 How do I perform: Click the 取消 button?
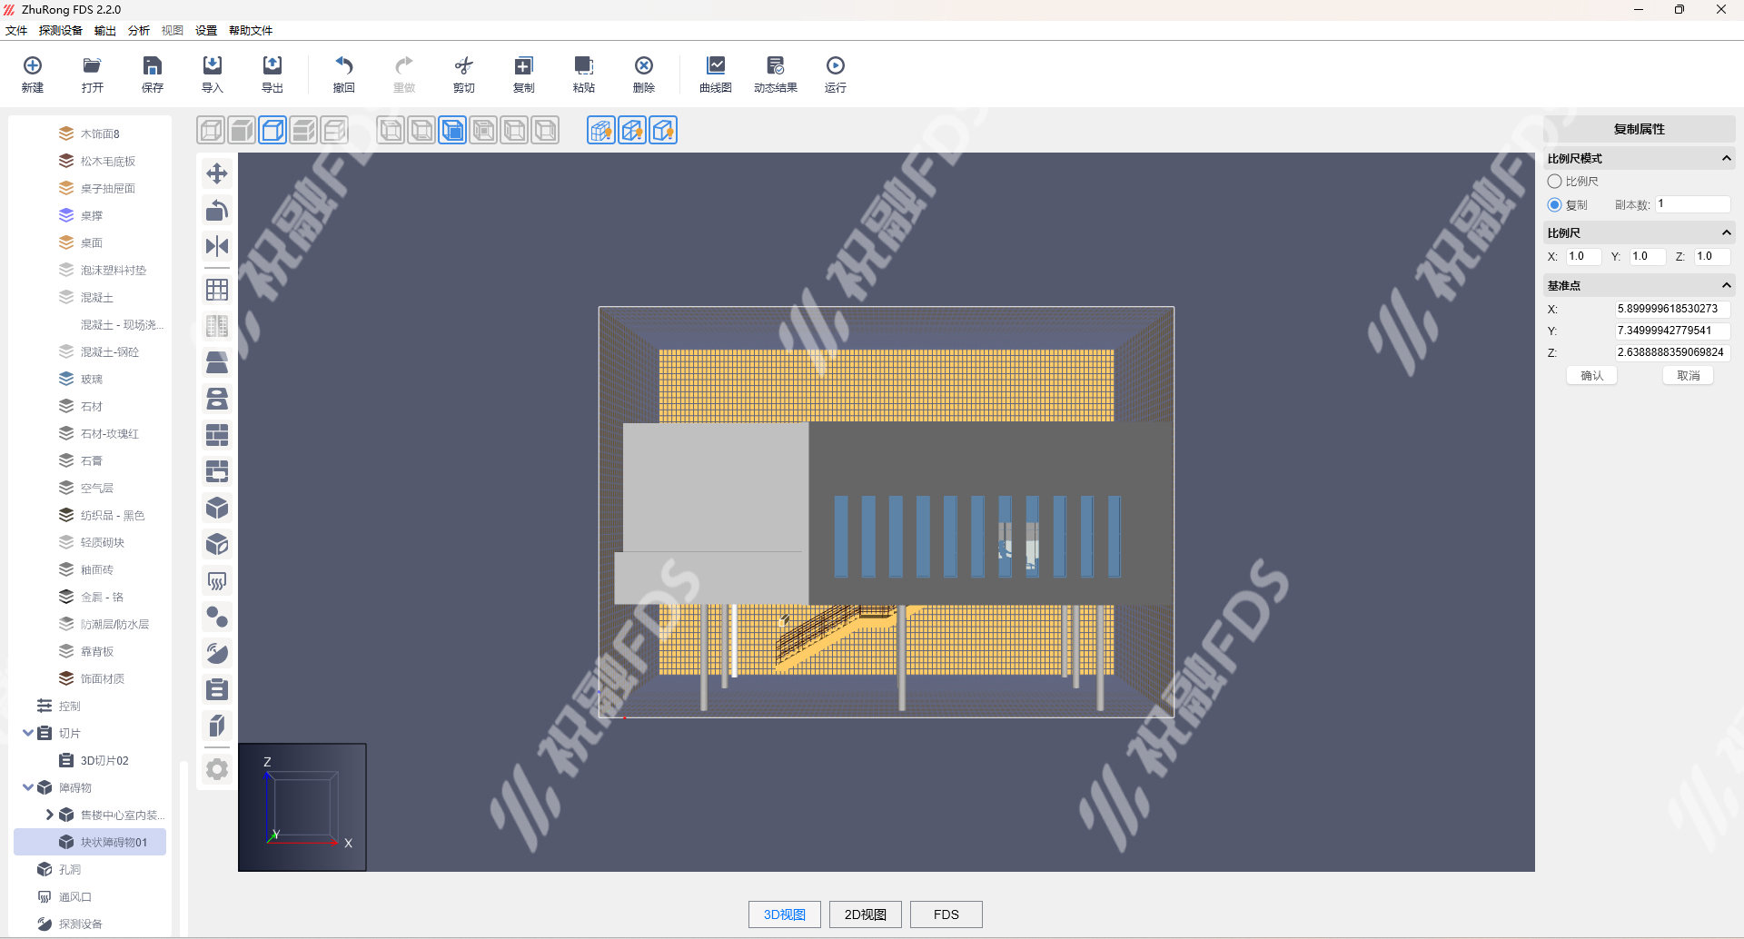(1689, 376)
